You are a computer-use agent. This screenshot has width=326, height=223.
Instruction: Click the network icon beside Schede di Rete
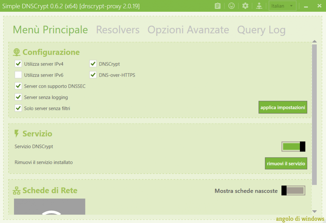[17, 191]
